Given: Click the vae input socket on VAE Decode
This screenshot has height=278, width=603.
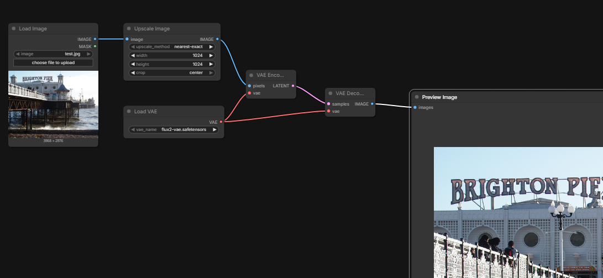Looking at the screenshot, I should pos(328,111).
